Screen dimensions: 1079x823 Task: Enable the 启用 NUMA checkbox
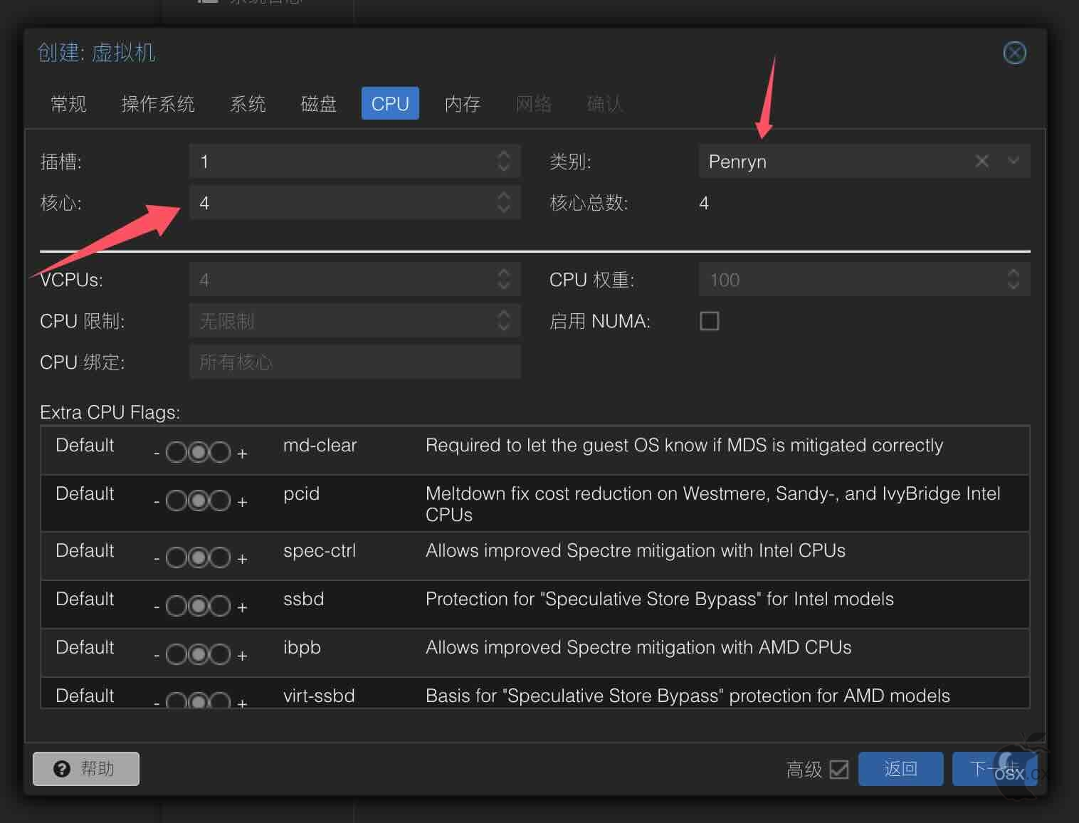point(710,321)
